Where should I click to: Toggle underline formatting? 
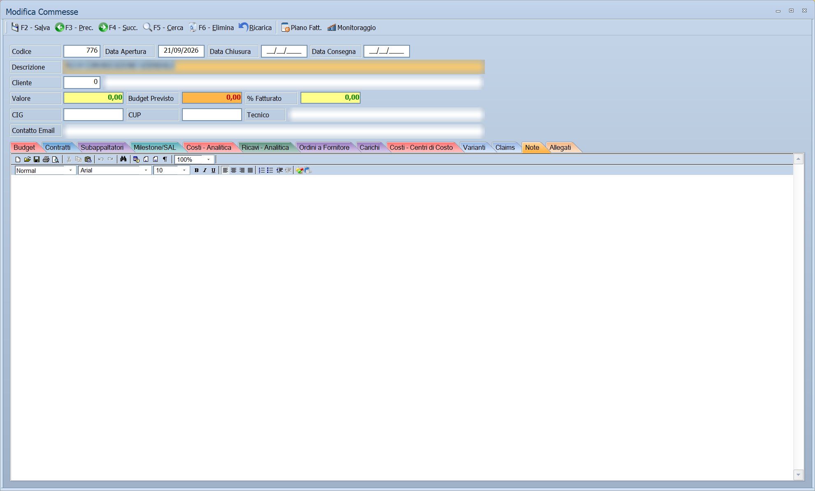point(213,170)
